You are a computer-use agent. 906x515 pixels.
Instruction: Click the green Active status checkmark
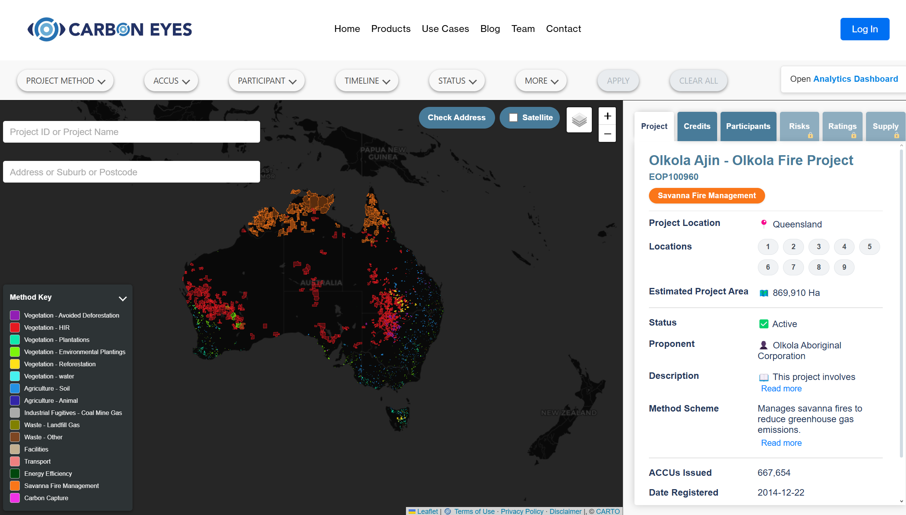coord(764,324)
